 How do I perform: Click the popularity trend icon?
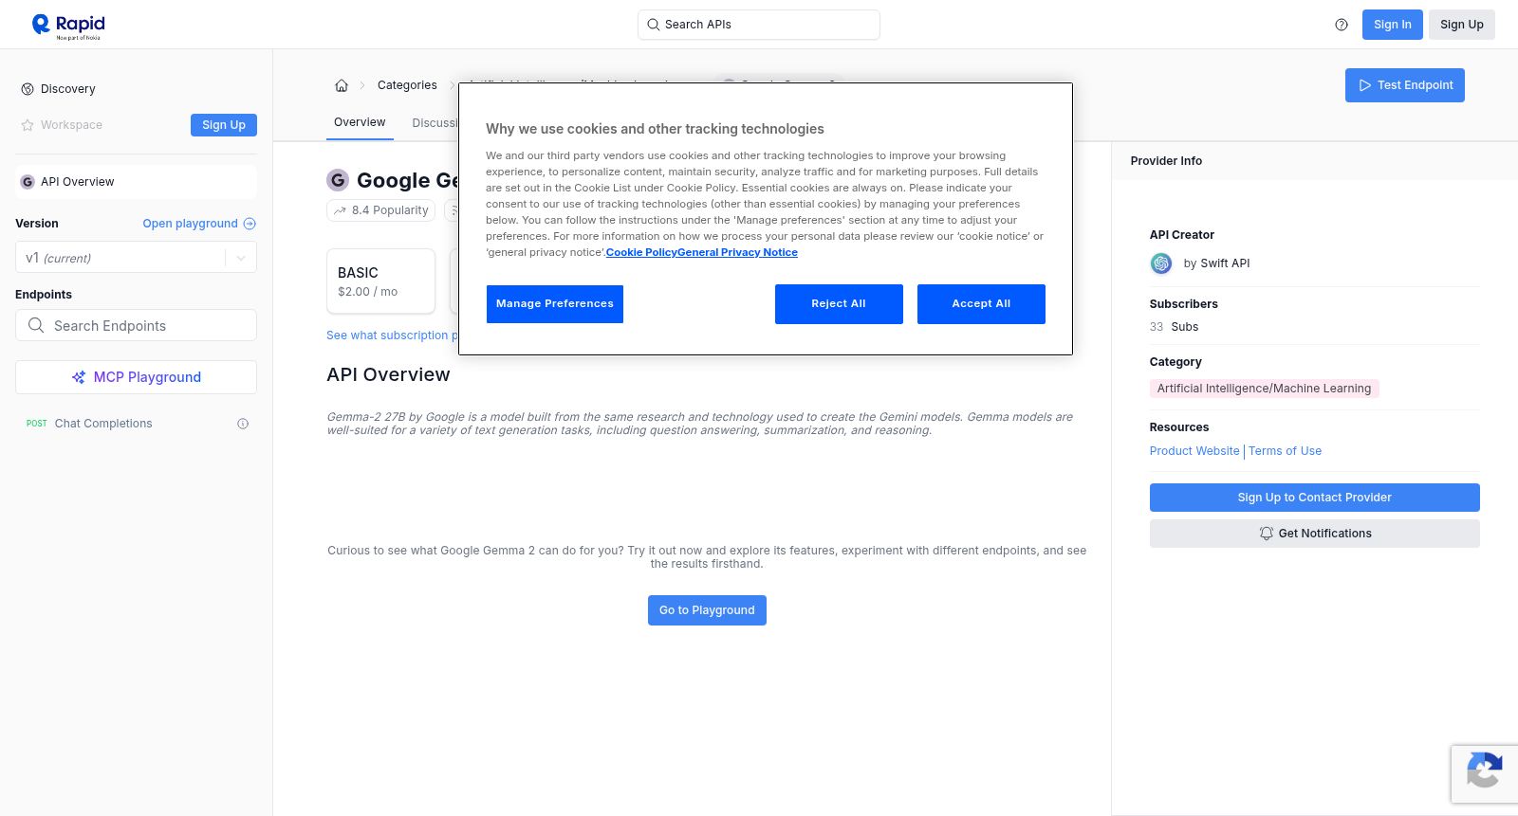pyautogui.click(x=340, y=210)
